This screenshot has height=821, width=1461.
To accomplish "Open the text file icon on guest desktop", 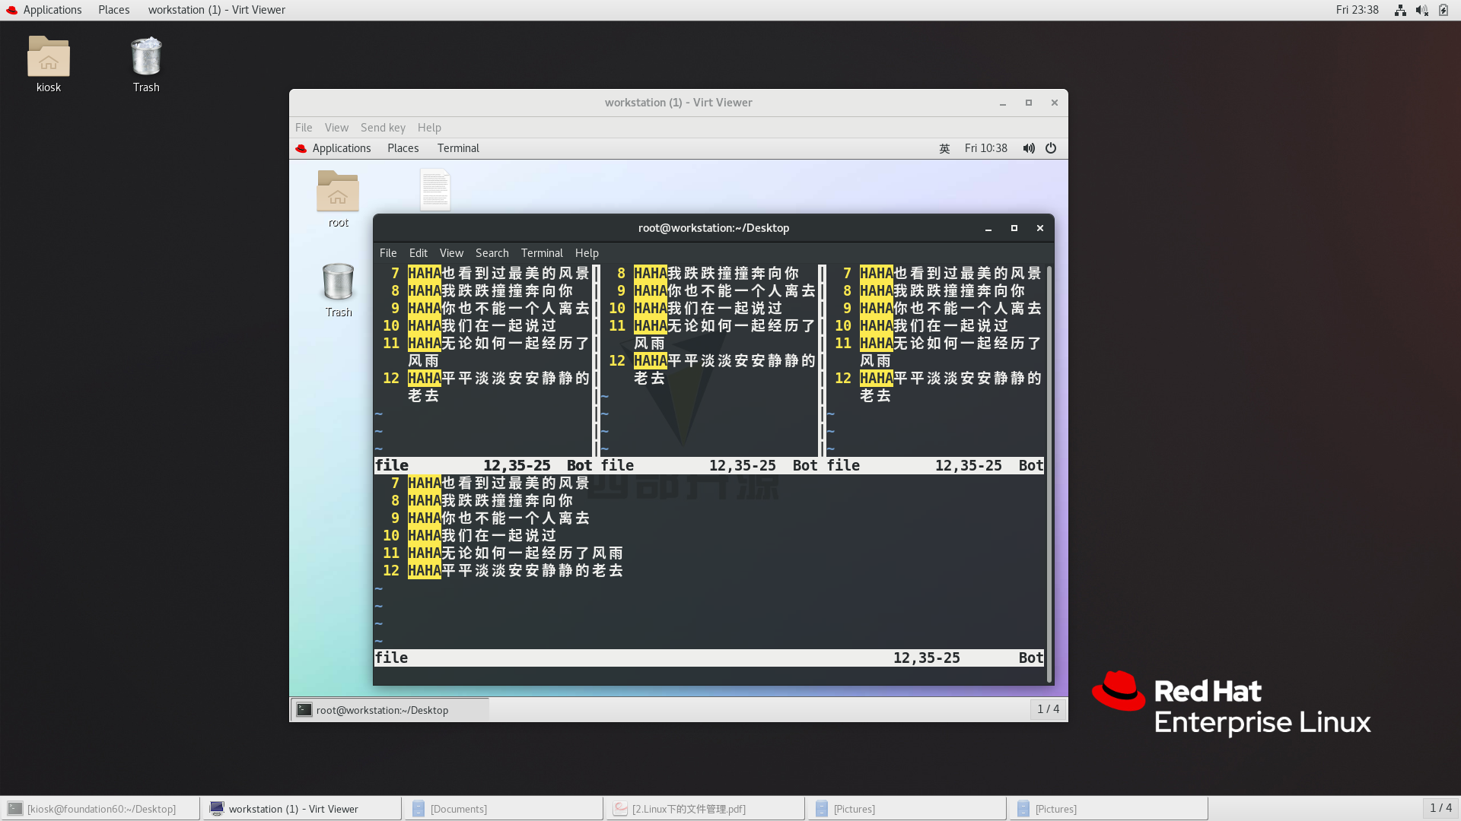I will pos(435,189).
